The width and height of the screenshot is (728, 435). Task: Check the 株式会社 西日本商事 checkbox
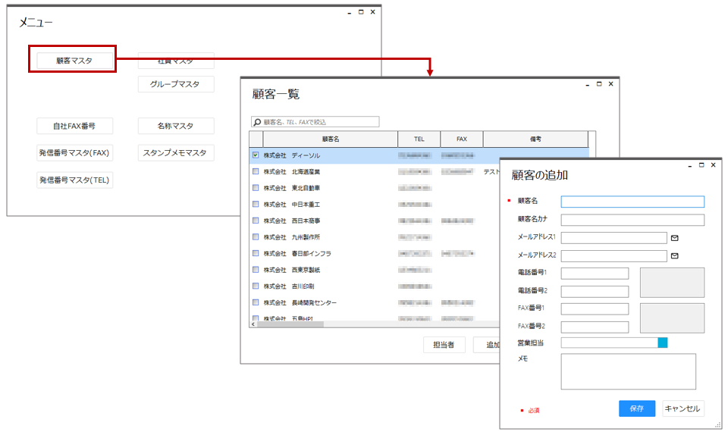256,221
